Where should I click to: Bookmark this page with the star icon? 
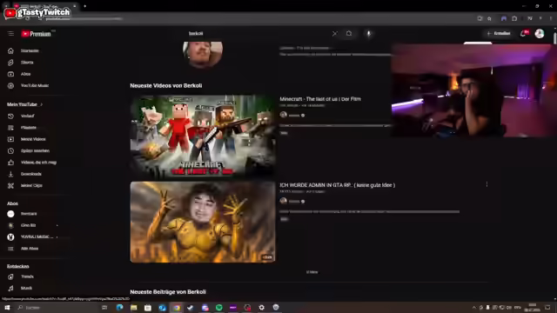(489, 18)
